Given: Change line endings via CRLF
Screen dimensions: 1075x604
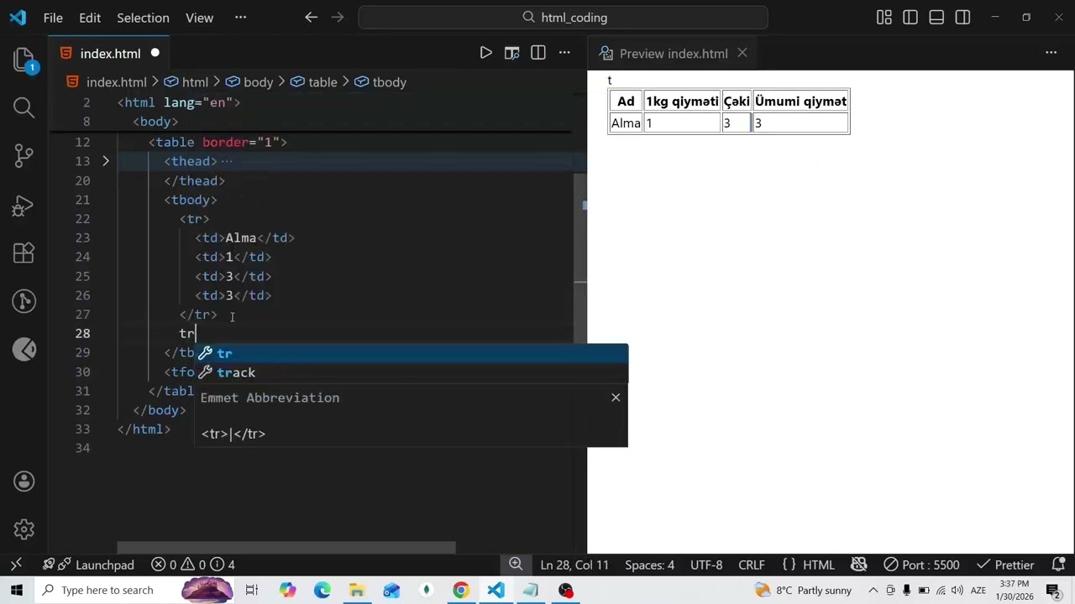Looking at the screenshot, I should (x=752, y=565).
